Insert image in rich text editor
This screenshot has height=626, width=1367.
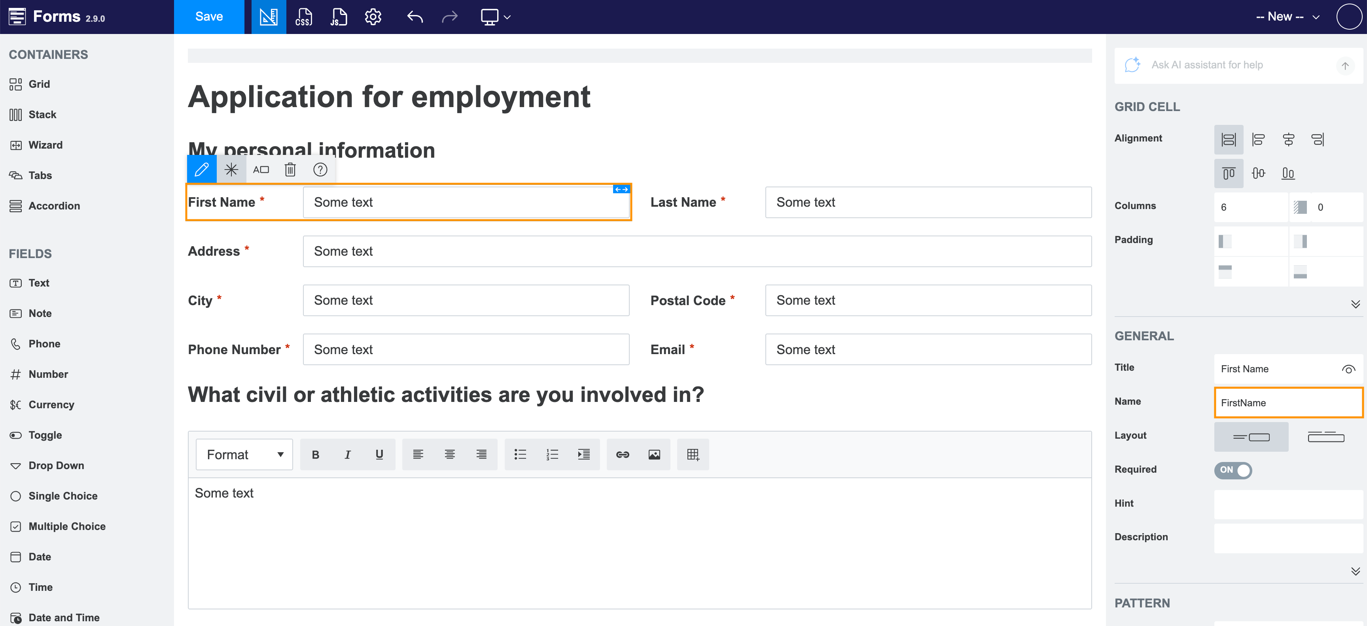[x=654, y=454]
